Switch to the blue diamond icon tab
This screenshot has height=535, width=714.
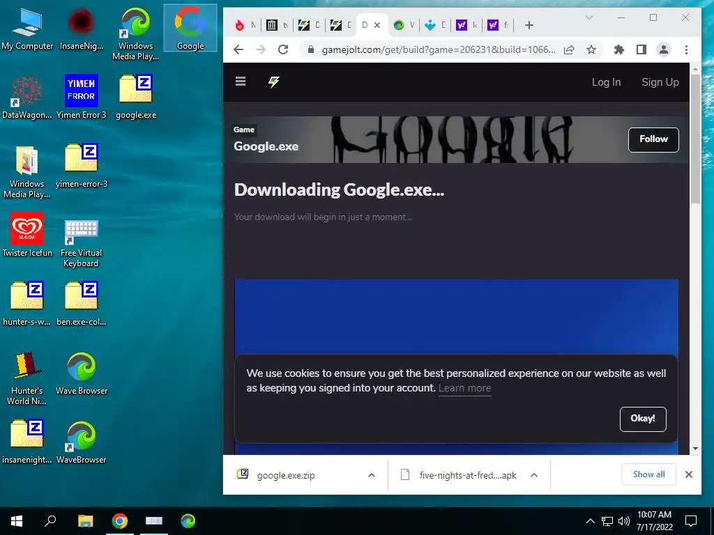point(435,25)
